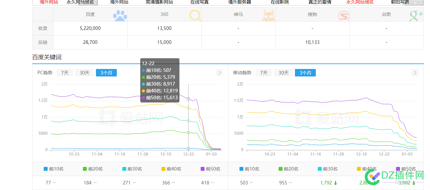430x190 pixels.
Task: Click the Baidu paw icon
Action: point(120,16)
